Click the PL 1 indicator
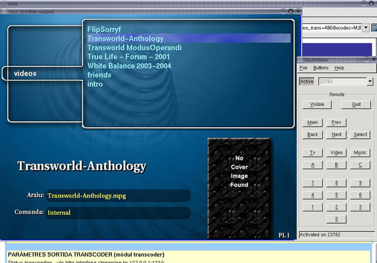377x263 pixels. [284, 235]
